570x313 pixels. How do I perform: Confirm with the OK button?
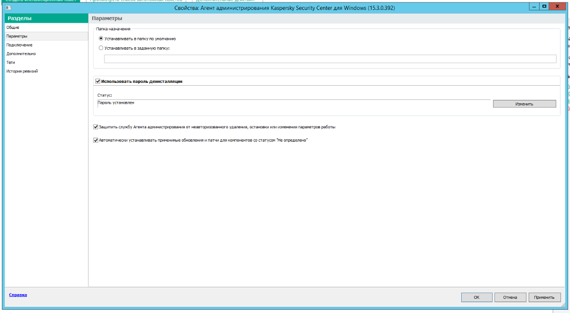pyautogui.click(x=476, y=297)
